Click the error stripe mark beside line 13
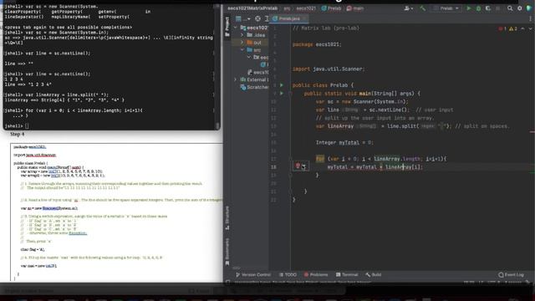 coord(532,132)
